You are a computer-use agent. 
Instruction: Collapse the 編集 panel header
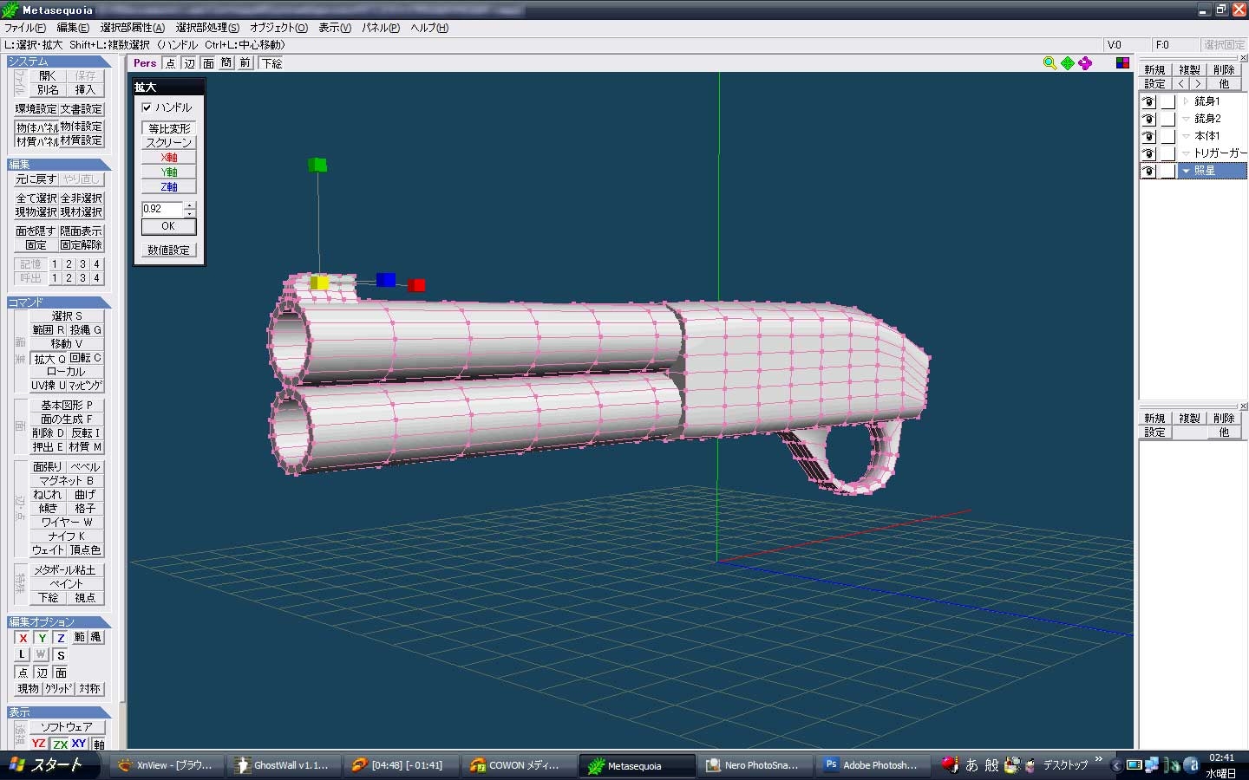coord(59,165)
